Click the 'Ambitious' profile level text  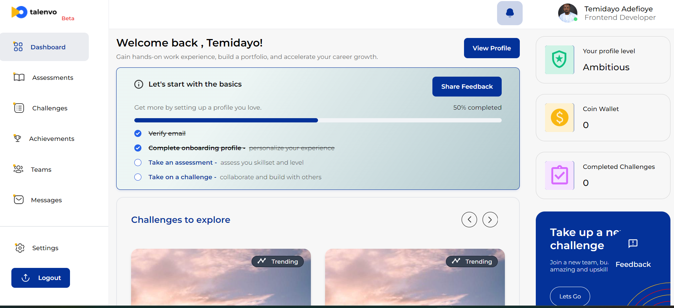pyautogui.click(x=606, y=67)
